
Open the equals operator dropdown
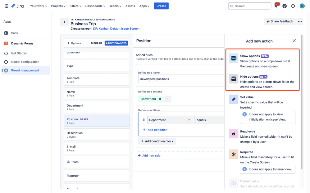[x=209, y=120]
